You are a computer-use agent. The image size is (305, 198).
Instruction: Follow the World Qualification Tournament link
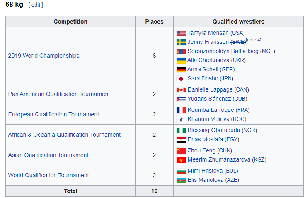click(x=48, y=175)
